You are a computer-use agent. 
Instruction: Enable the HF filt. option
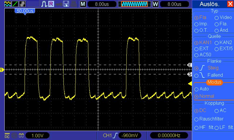pyautogui.click(x=204, y=127)
